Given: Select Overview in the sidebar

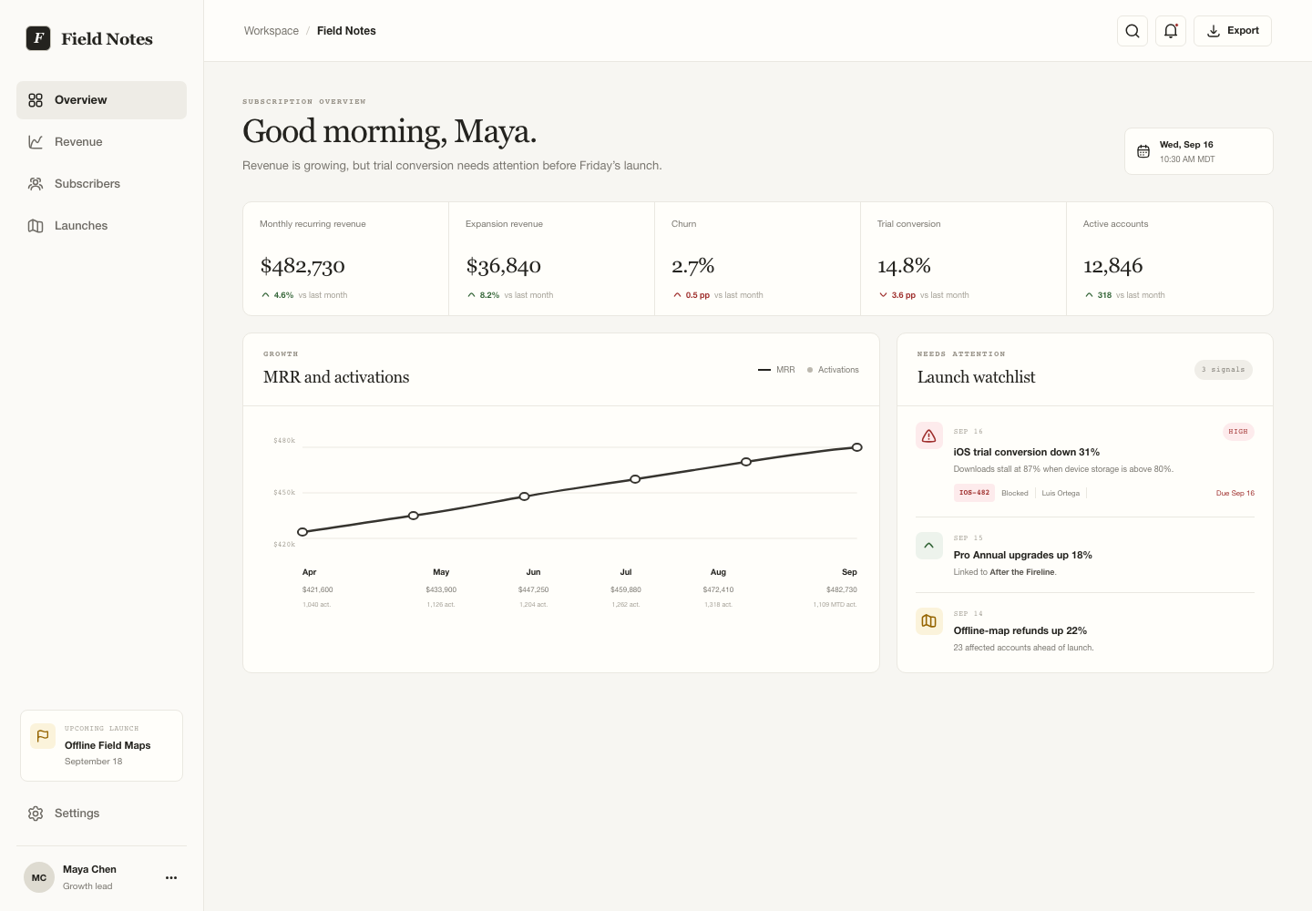Looking at the screenshot, I should (x=101, y=100).
